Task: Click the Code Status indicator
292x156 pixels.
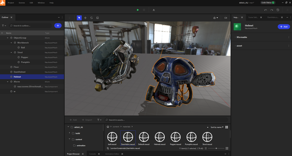Action: point(268,3)
